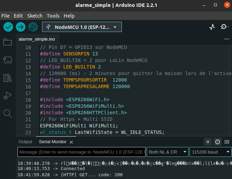
Task: Click the '// For Https + Multi SSID' comment
Action: coord(76,119)
